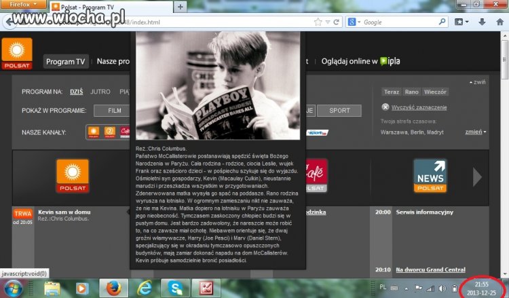Viewport: 509px width, 298px height.
Task: Click the Wieczór time button
Action: [x=435, y=92]
